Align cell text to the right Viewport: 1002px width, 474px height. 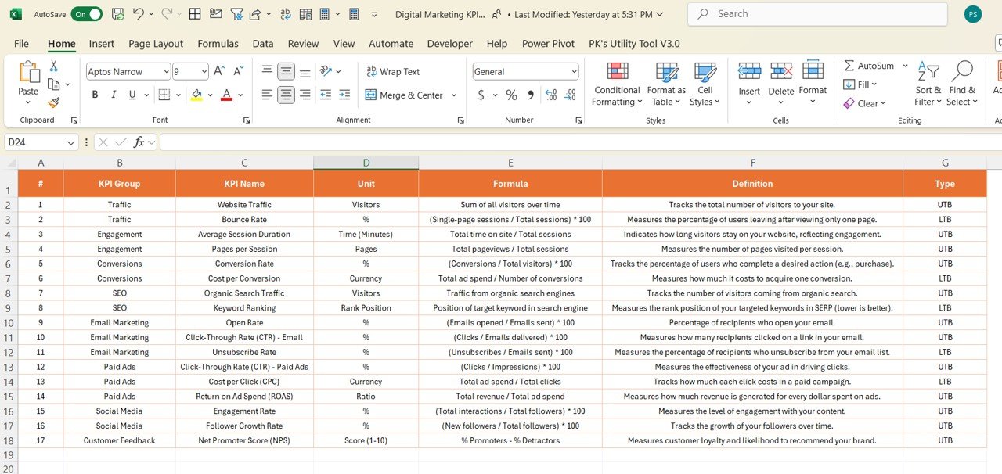305,95
